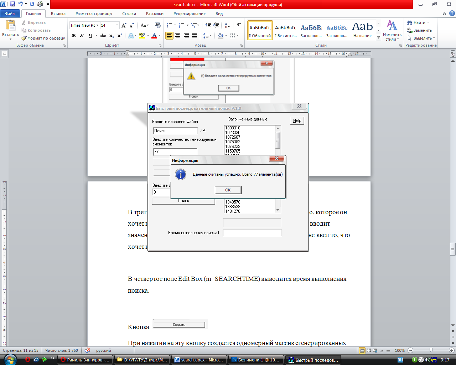Click the file name field containing Поиск
This screenshot has width=456, height=365.
(x=175, y=131)
